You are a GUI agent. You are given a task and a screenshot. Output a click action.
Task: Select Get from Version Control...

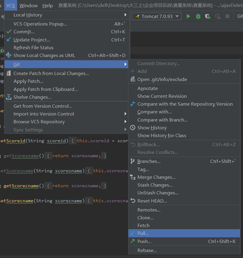click(x=66, y=106)
